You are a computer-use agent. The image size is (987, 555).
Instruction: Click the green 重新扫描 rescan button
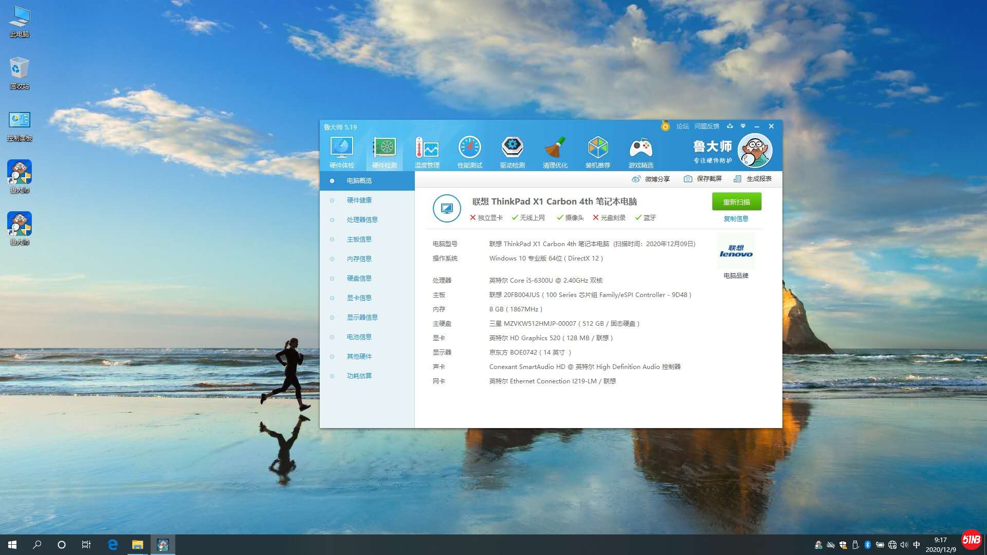[x=736, y=202]
